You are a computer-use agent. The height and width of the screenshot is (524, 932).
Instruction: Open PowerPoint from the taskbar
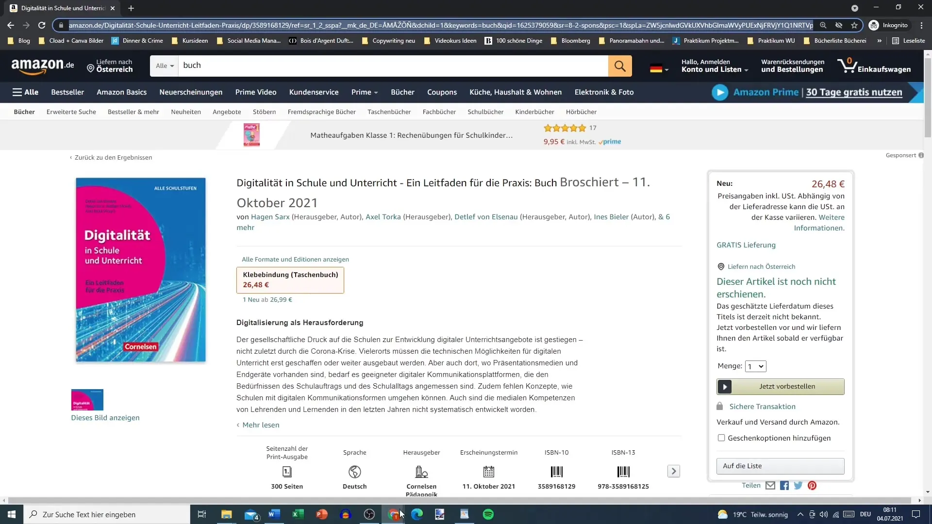[x=321, y=514]
